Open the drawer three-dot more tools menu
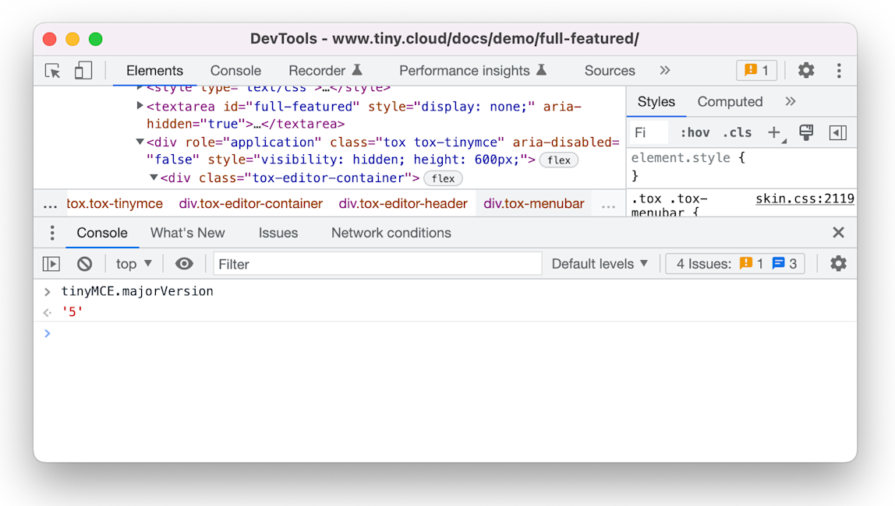 [52, 233]
